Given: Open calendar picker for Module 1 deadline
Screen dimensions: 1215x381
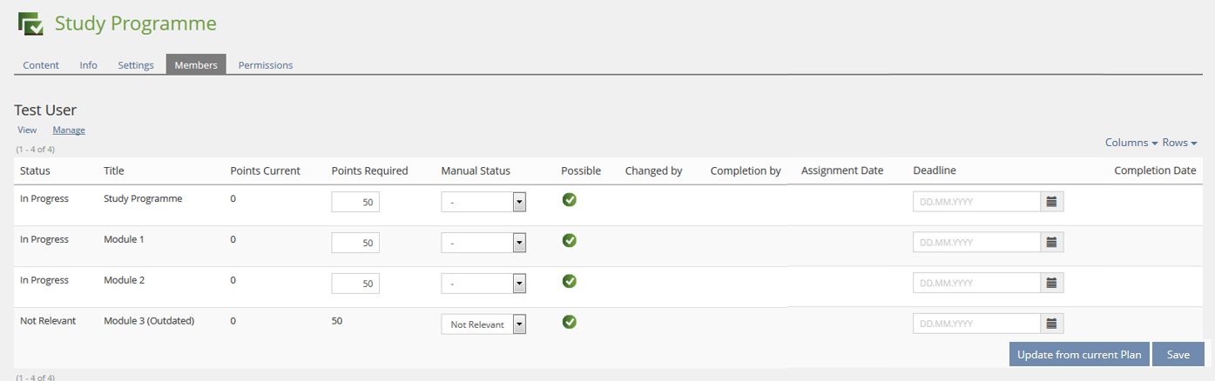Looking at the screenshot, I should pos(1051,243).
